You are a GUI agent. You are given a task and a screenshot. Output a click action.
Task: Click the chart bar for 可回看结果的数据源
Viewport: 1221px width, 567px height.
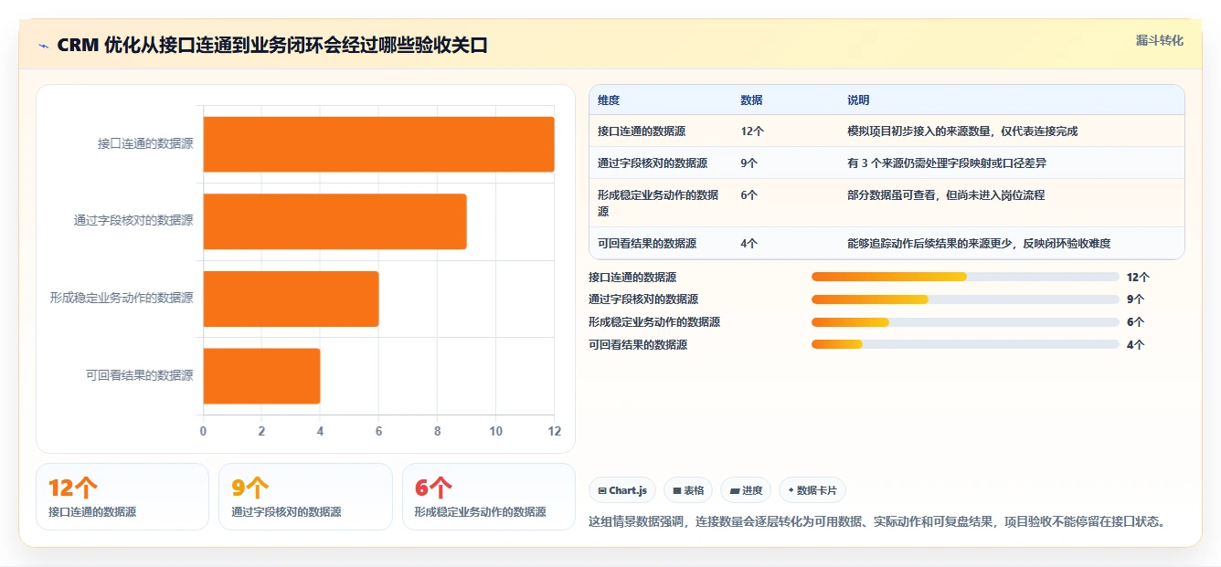[261, 375]
